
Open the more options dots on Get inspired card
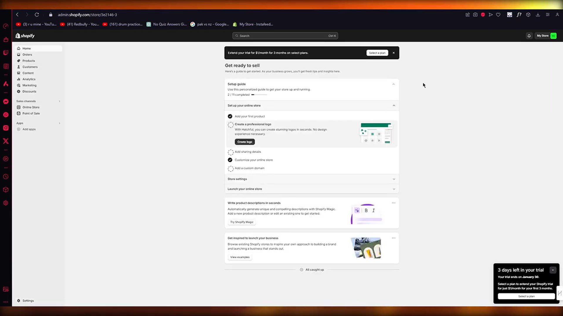coord(394,238)
